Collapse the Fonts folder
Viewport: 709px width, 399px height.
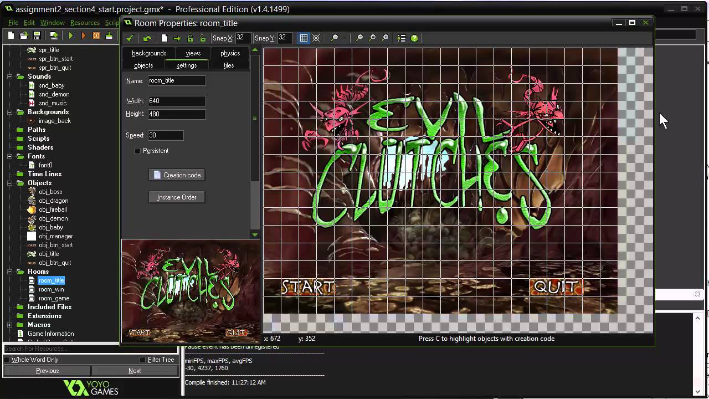(x=10, y=156)
